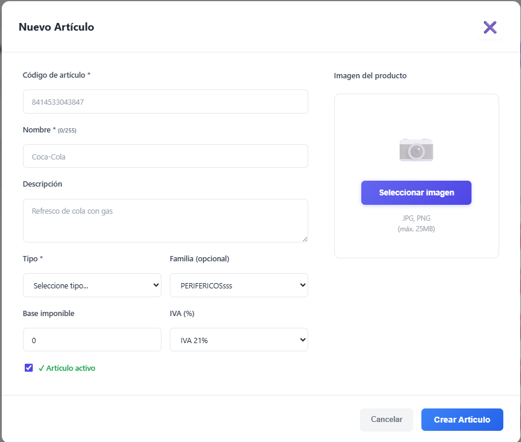521x442 pixels.
Task: Click the green Artículo activo label text
Action: [70, 368]
